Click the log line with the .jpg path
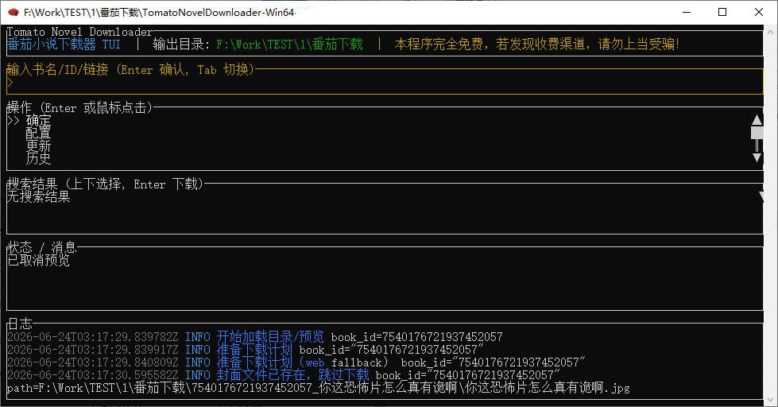The width and height of the screenshot is (778, 407). pyautogui.click(x=318, y=388)
